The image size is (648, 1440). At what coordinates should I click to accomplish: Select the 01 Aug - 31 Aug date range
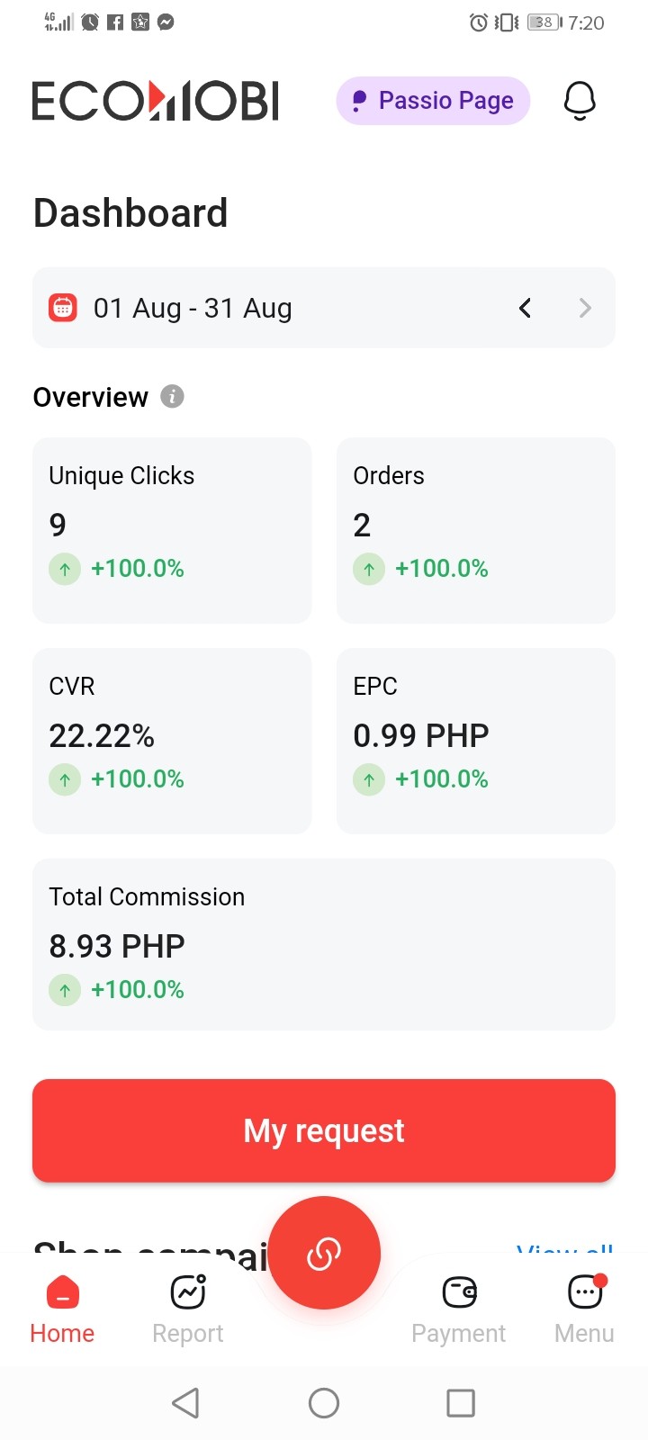(x=193, y=308)
